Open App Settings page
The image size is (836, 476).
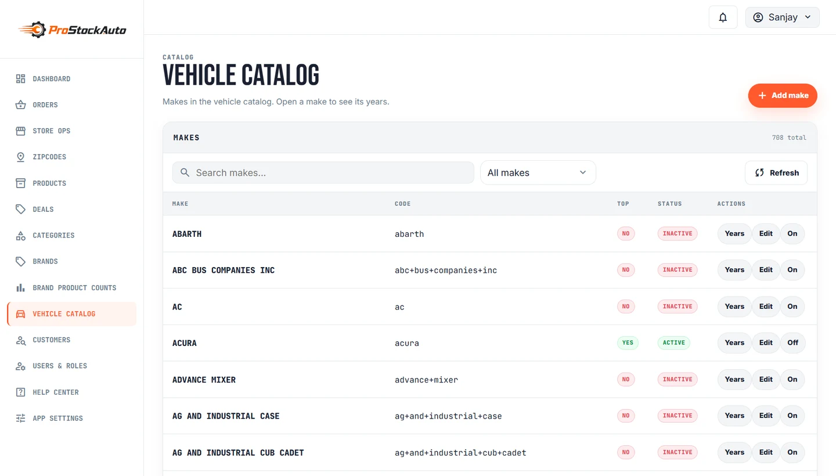pos(72,419)
